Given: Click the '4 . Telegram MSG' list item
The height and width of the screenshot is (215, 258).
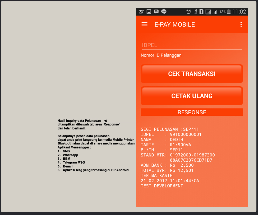Looking at the screenshot, I should coord(71,162).
